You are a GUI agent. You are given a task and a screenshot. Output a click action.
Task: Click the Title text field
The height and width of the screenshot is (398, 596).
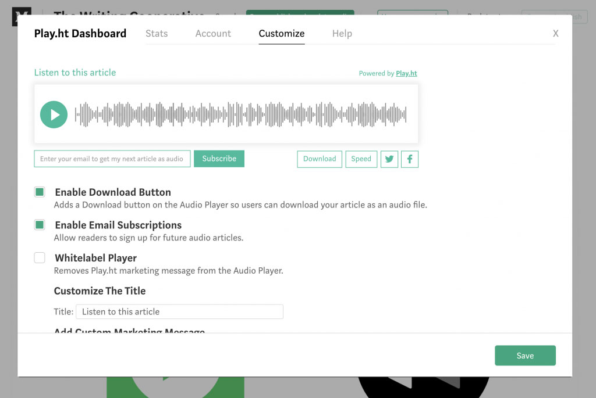click(179, 312)
